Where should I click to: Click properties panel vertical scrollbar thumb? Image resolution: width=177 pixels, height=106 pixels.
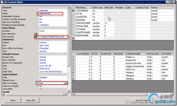(x=69, y=37)
